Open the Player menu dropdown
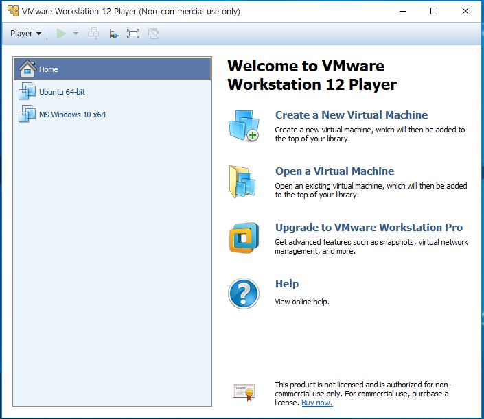Image resolution: width=484 pixels, height=419 pixels. 25,34
